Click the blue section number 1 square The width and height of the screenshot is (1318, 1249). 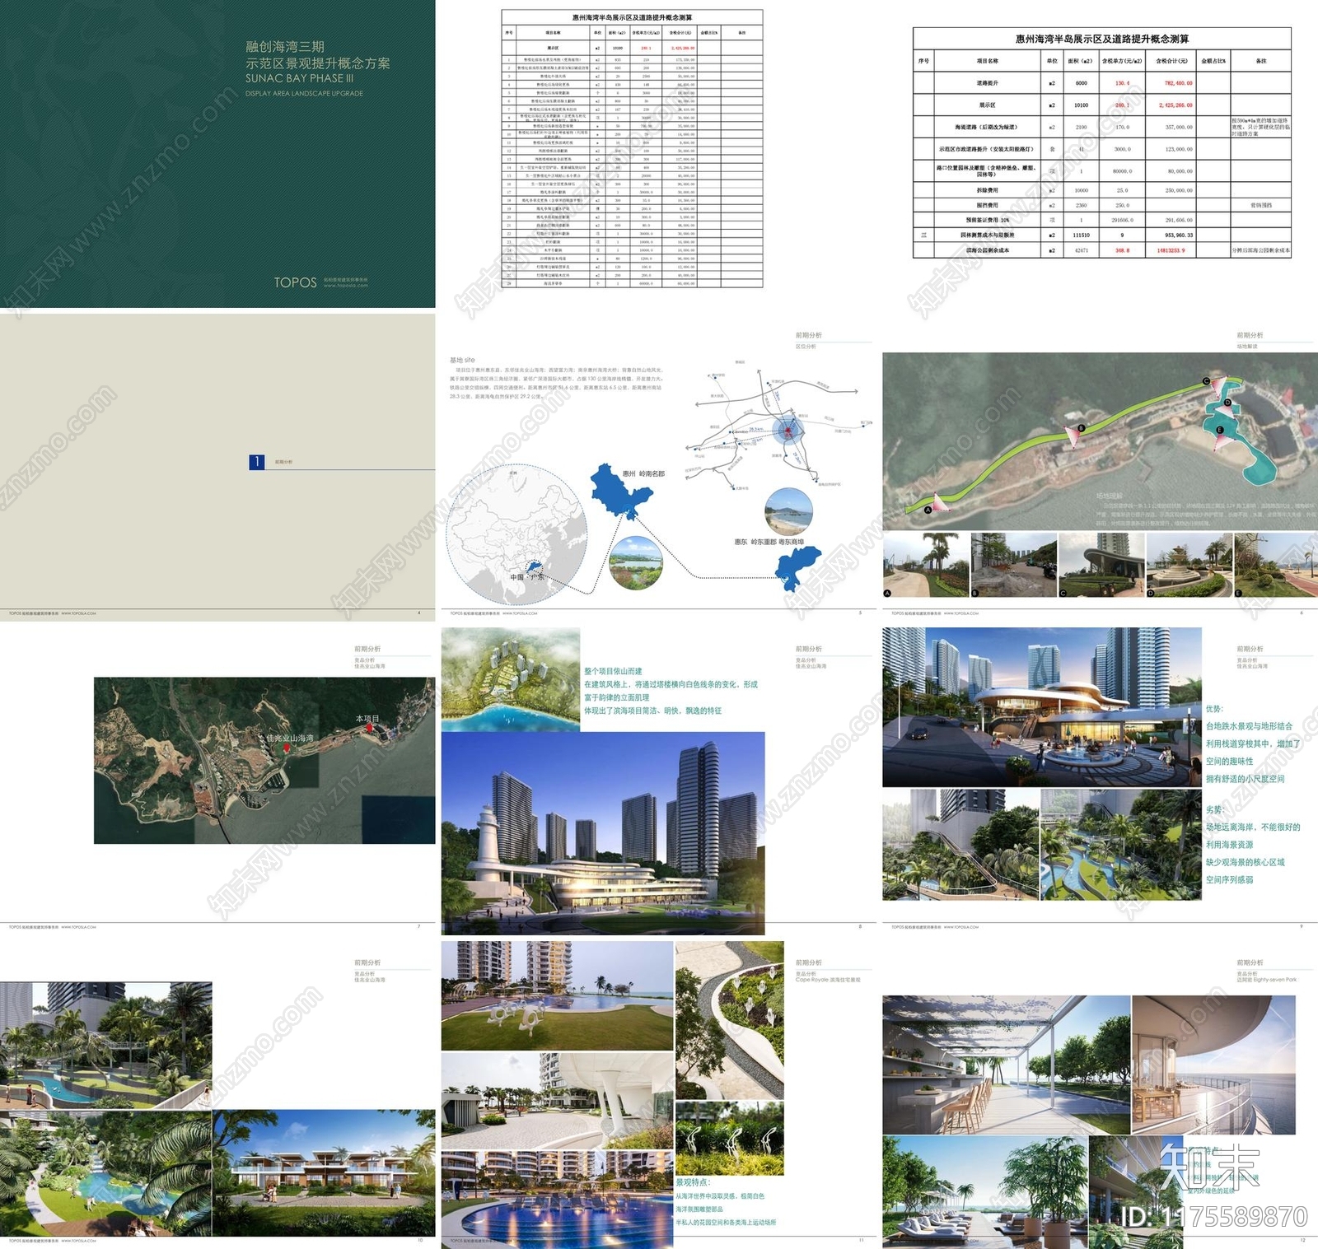[257, 462]
